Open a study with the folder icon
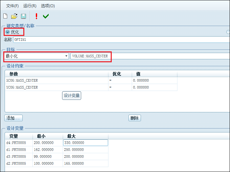The height and width of the screenshot is (172, 230). click(x=14, y=16)
